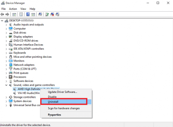Select the AMD High Definition audio device row
The height and width of the screenshot is (127, 173).
(36, 89)
